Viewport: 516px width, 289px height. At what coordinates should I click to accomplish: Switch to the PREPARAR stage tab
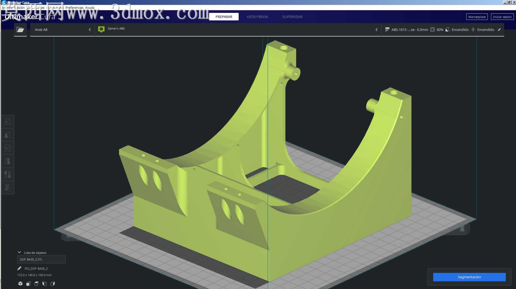click(x=224, y=17)
